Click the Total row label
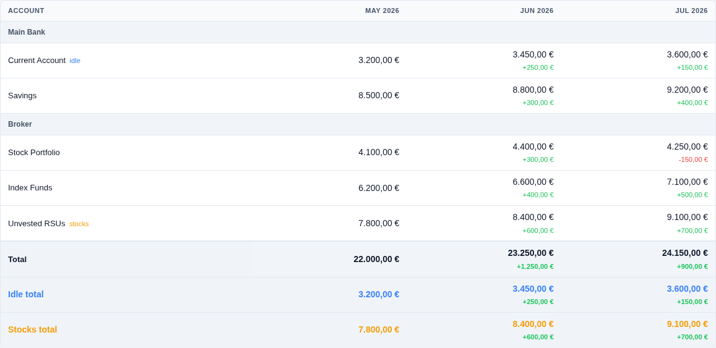The image size is (716, 348). click(17, 260)
